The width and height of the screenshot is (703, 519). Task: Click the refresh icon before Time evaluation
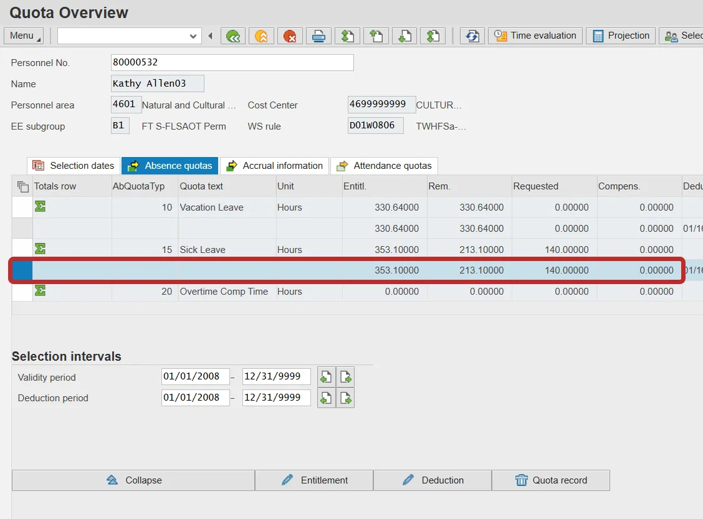(472, 36)
